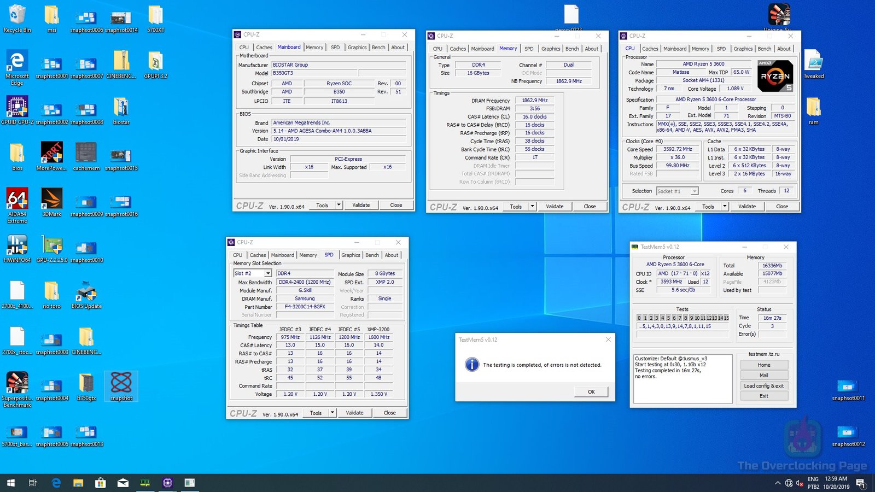Viewport: 875px width, 492px height.
Task: Select the MorePowerTool desktop icon
Action: pos(51,154)
